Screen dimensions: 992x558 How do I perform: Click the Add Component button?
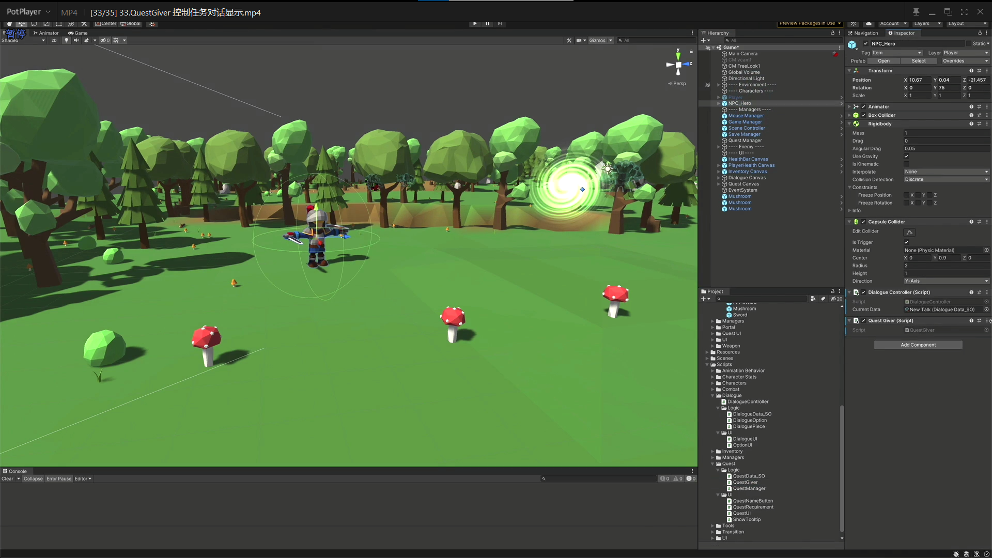pyautogui.click(x=918, y=345)
